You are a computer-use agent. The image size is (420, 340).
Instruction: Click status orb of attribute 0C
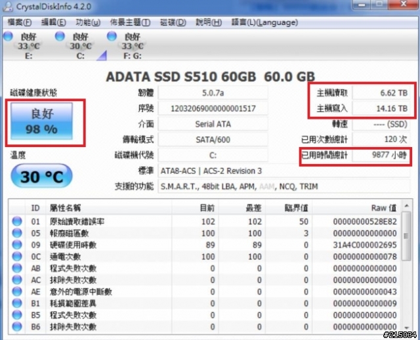coord(17,257)
